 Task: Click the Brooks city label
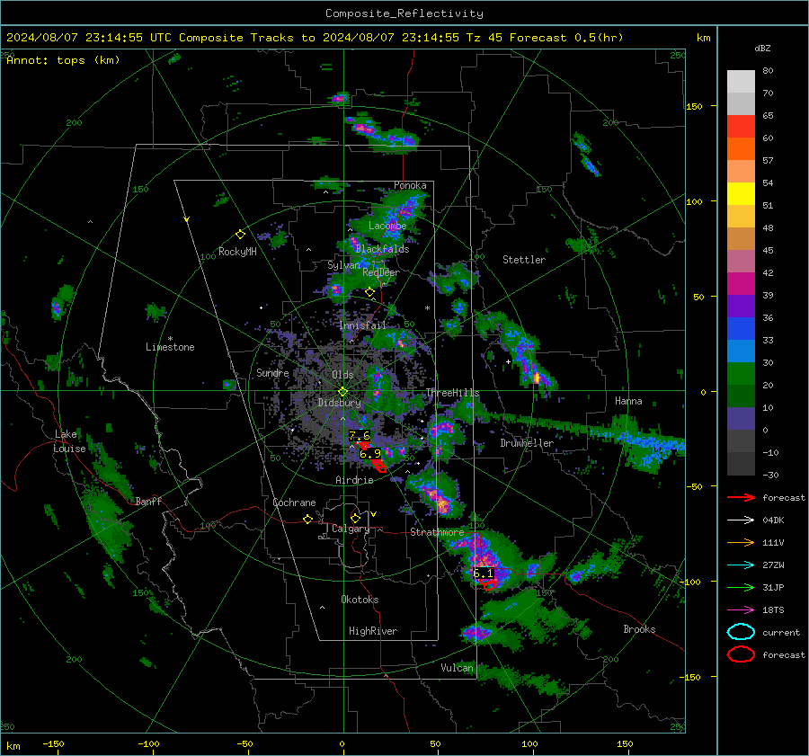point(639,629)
